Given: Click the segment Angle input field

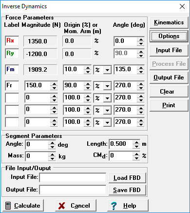Looking at the screenshot, I should pos(37,145).
